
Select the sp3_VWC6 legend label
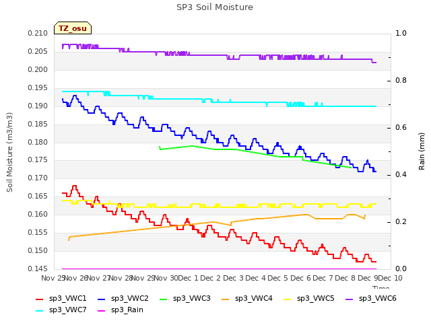377,299
